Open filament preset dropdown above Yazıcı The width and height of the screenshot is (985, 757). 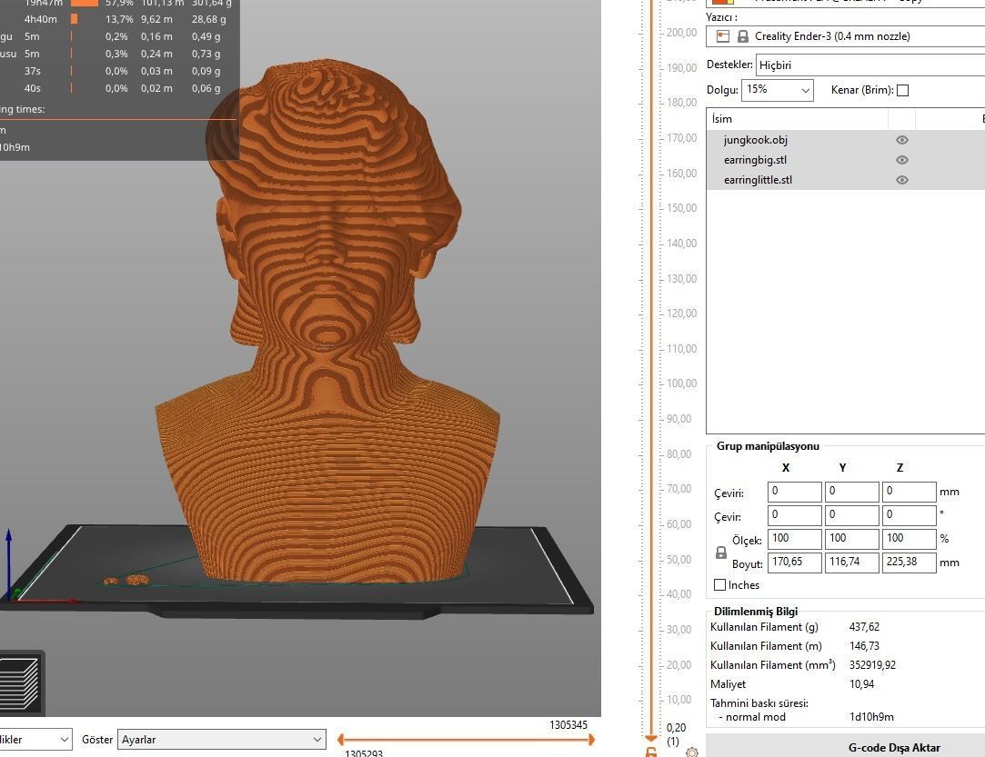(x=846, y=3)
